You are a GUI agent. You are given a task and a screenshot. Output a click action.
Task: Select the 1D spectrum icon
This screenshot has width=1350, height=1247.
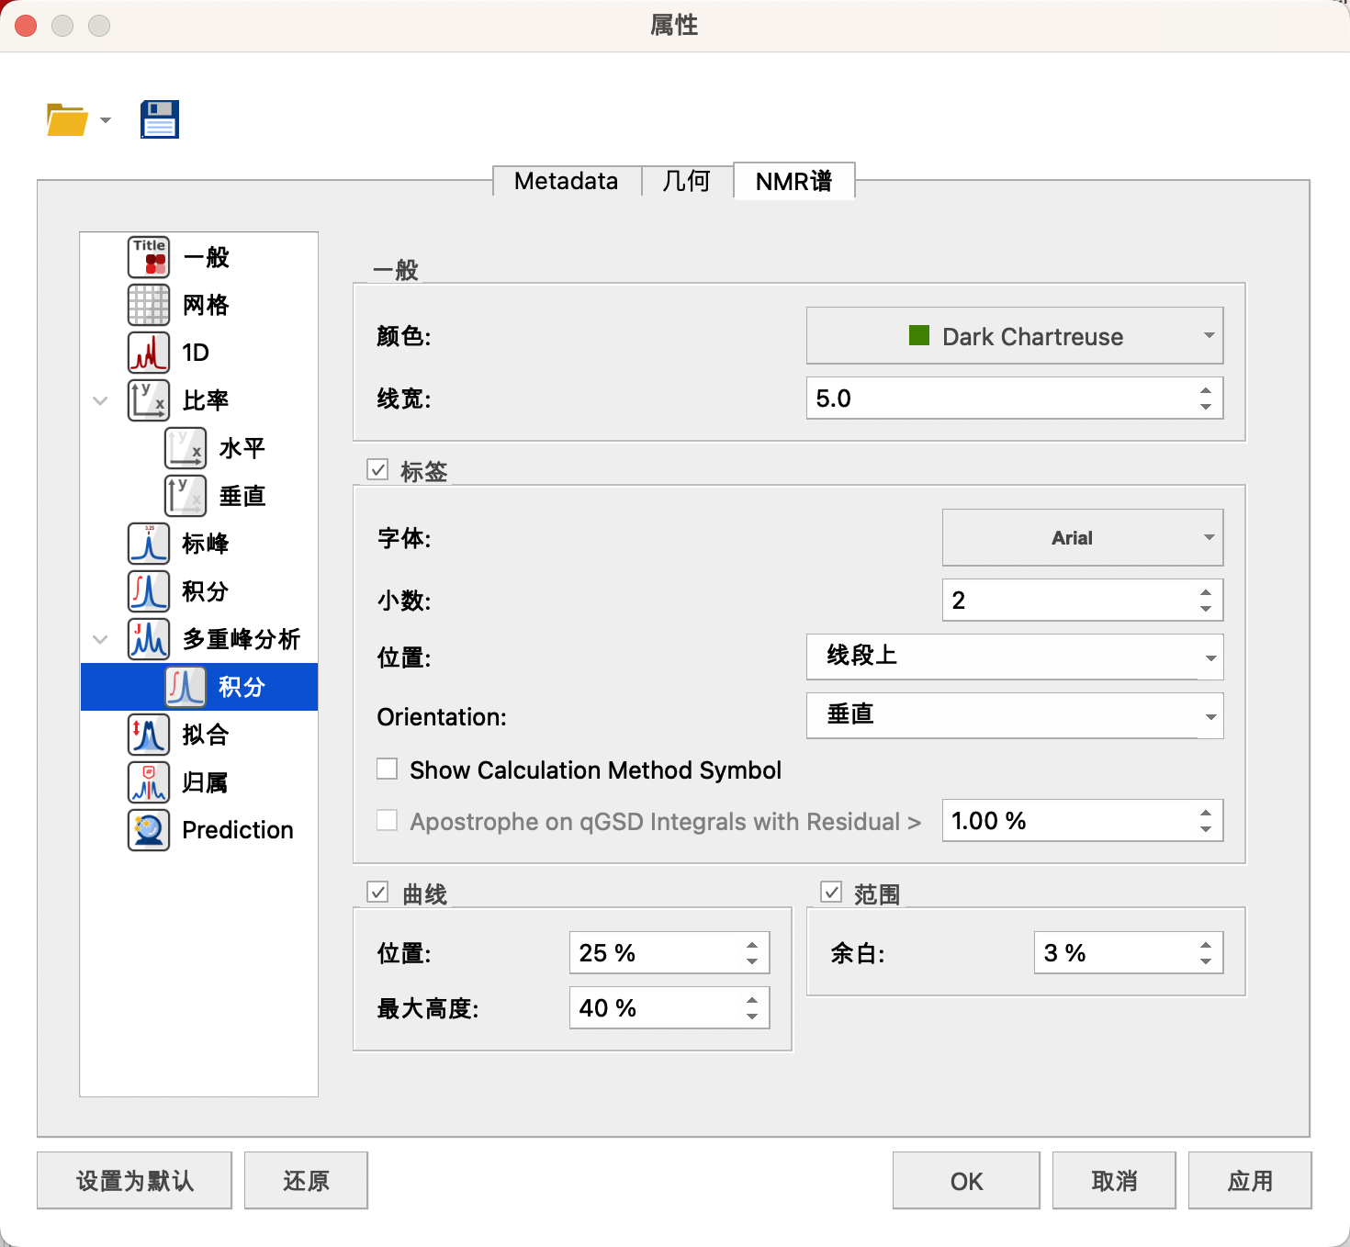click(x=149, y=353)
